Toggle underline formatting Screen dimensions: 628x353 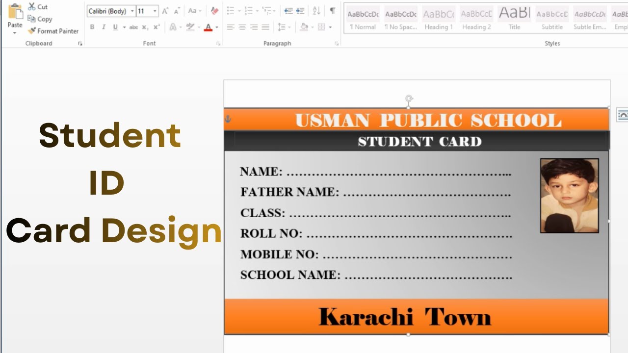[x=115, y=27]
